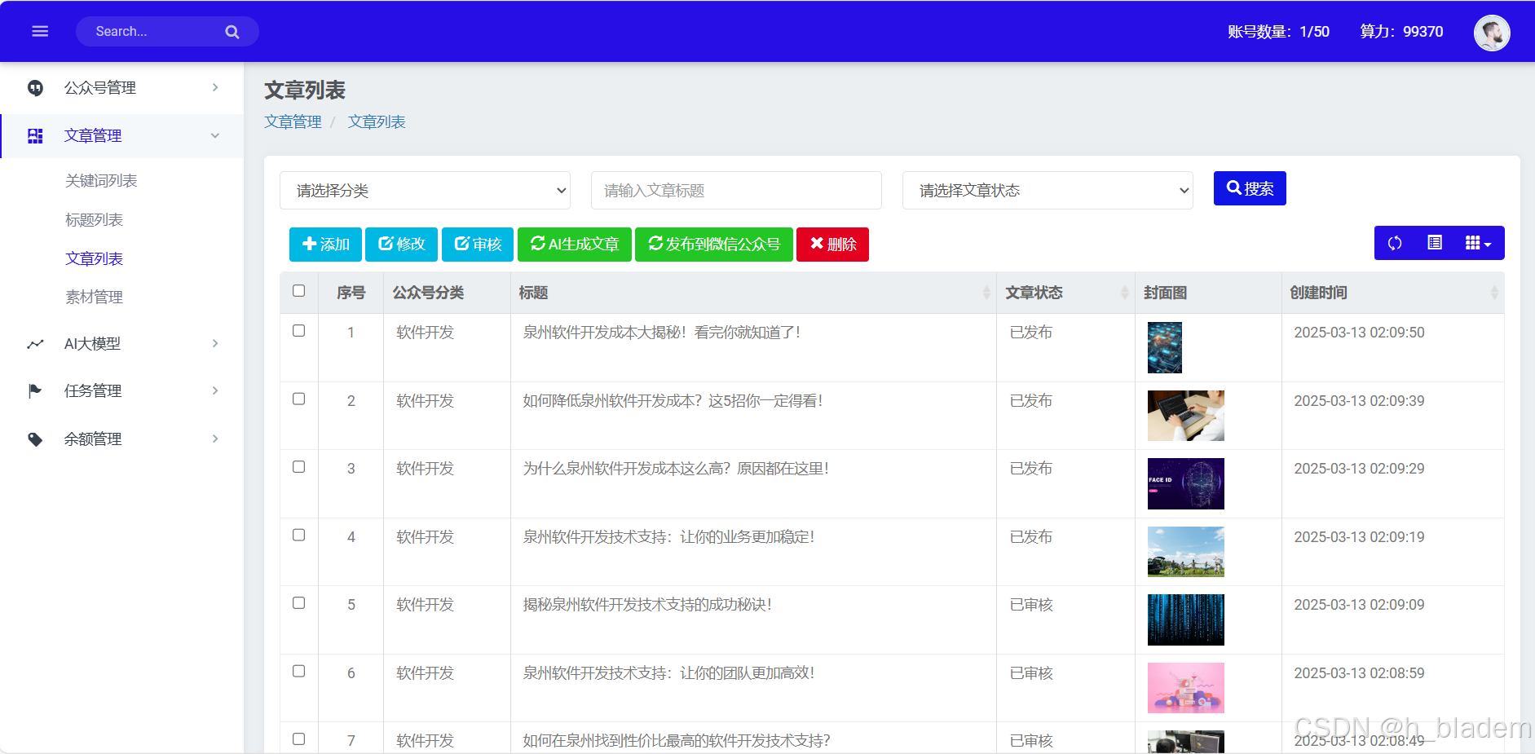Viewport: 1535px width, 754px height.
Task: Open the 余额管理 menu label
Action: pos(93,439)
